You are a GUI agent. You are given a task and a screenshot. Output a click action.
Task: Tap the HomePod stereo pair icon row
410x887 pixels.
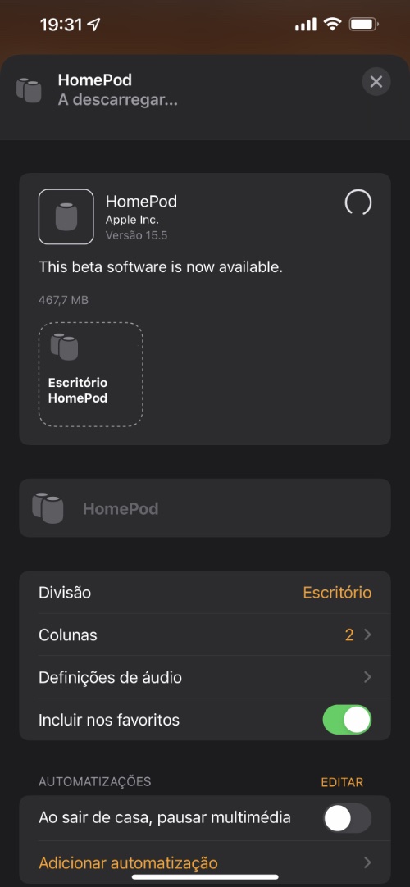point(205,508)
